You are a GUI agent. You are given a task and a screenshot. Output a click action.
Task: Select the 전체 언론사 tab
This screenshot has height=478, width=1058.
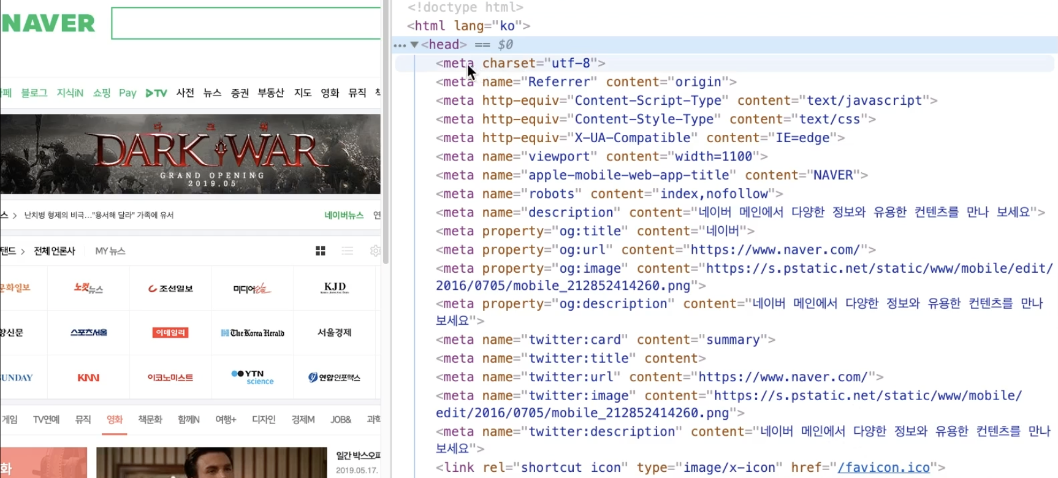(x=55, y=251)
